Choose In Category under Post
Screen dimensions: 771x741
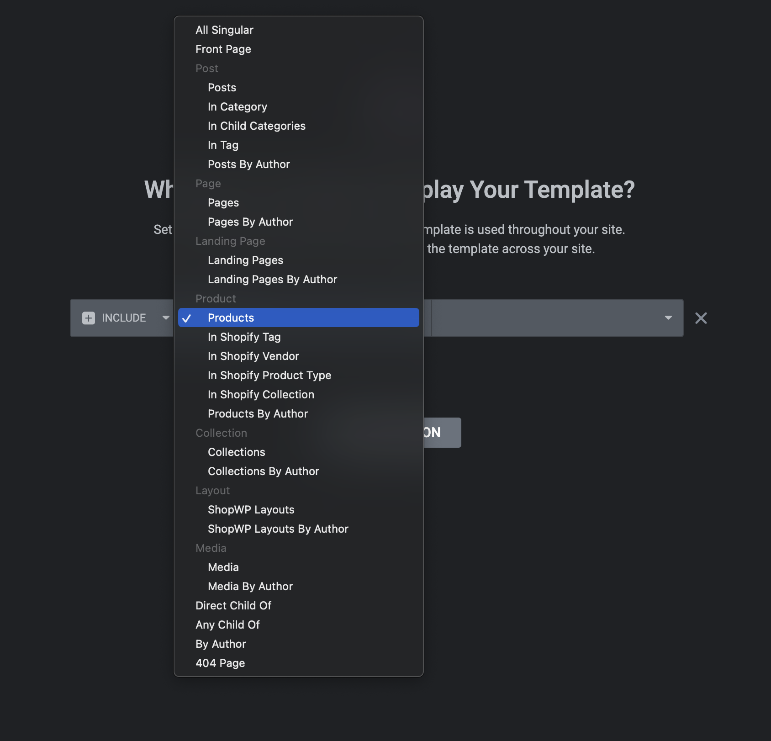pos(237,106)
